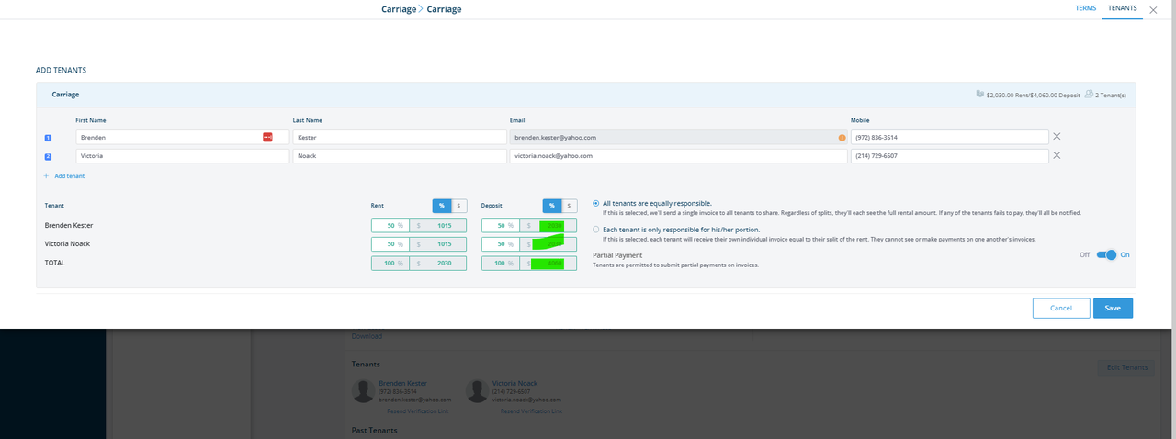Click the plus icon beside Add tenant
Screen dimensions: 1176x439
[46, 175]
